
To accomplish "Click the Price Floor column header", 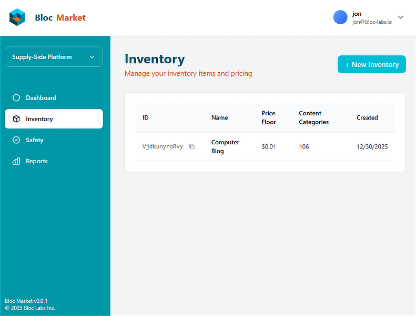I will click(x=269, y=117).
